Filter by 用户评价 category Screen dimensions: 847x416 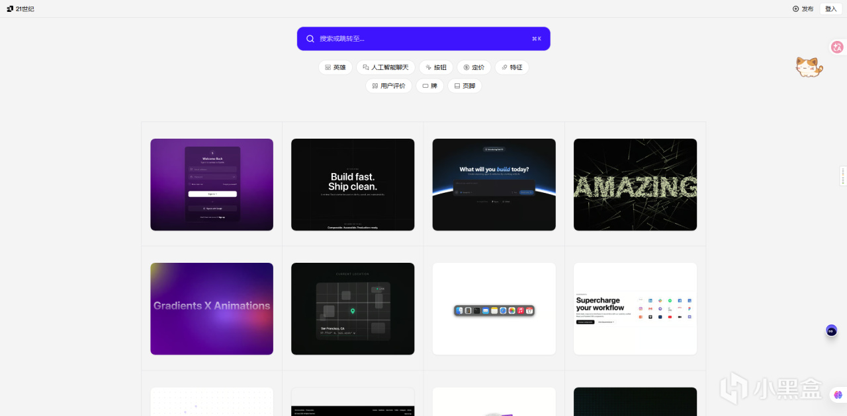pos(389,86)
